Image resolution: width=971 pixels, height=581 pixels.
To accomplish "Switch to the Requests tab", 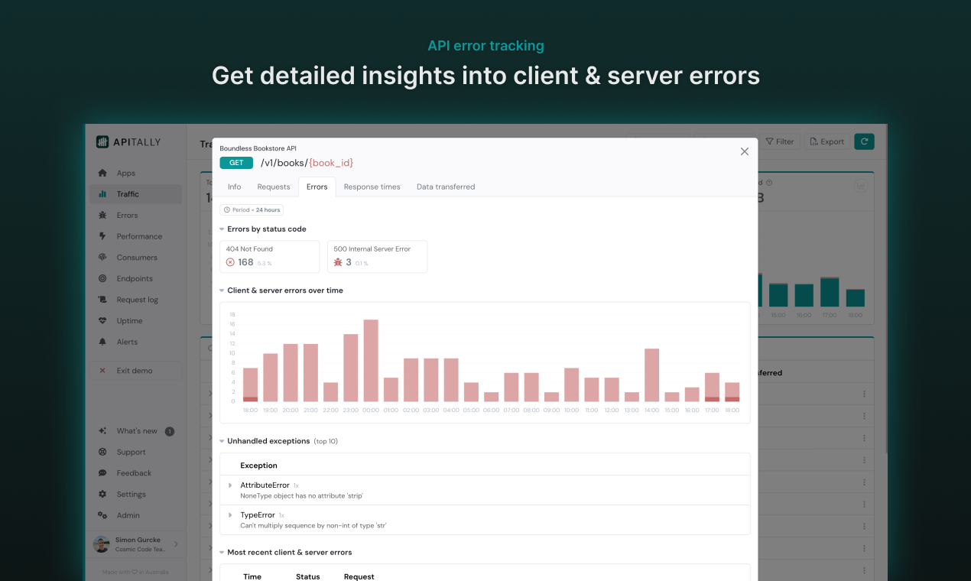I will (x=274, y=187).
